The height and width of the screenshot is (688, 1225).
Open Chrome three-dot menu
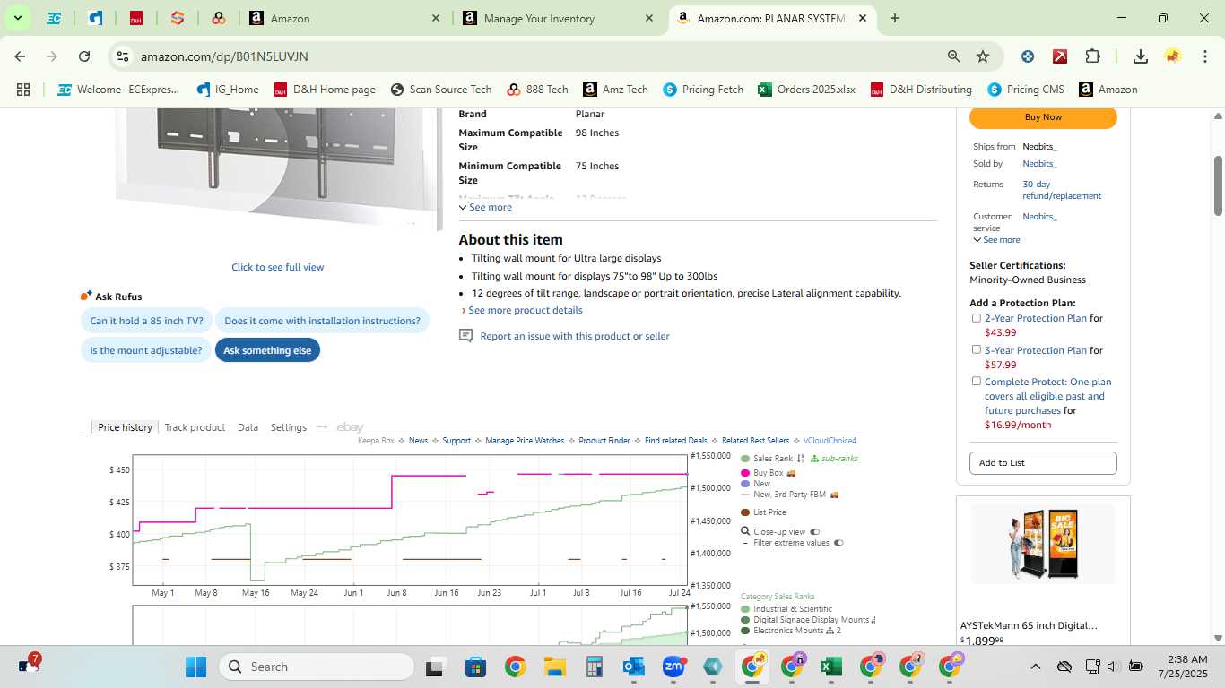click(x=1203, y=56)
